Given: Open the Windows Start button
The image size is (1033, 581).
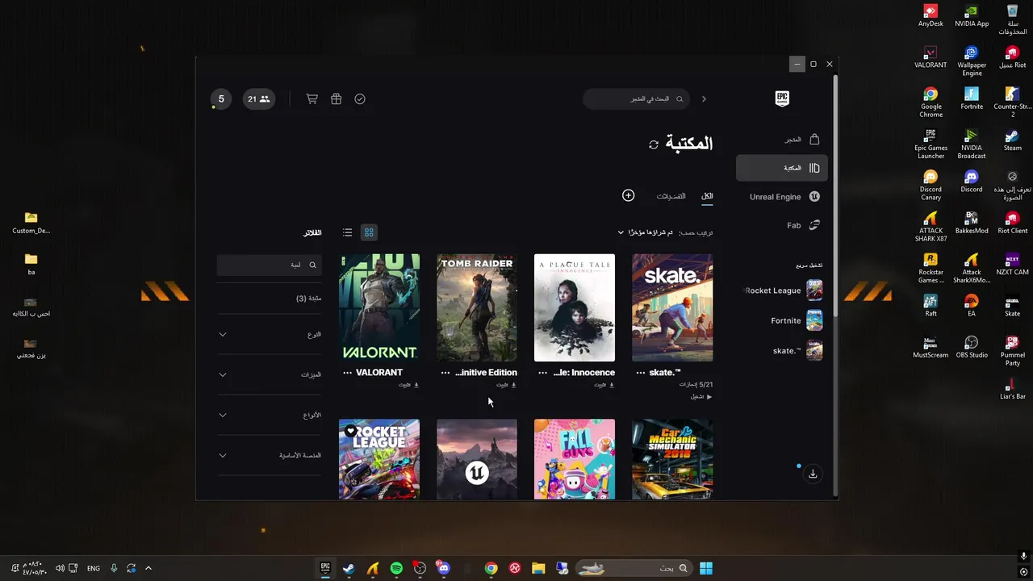Looking at the screenshot, I should pyautogui.click(x=706, y=568).
